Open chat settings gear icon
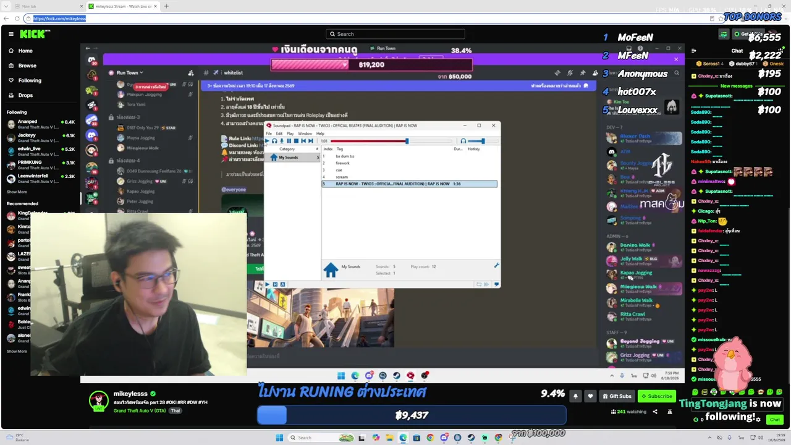The image size is (791, 445). point(759,420)
